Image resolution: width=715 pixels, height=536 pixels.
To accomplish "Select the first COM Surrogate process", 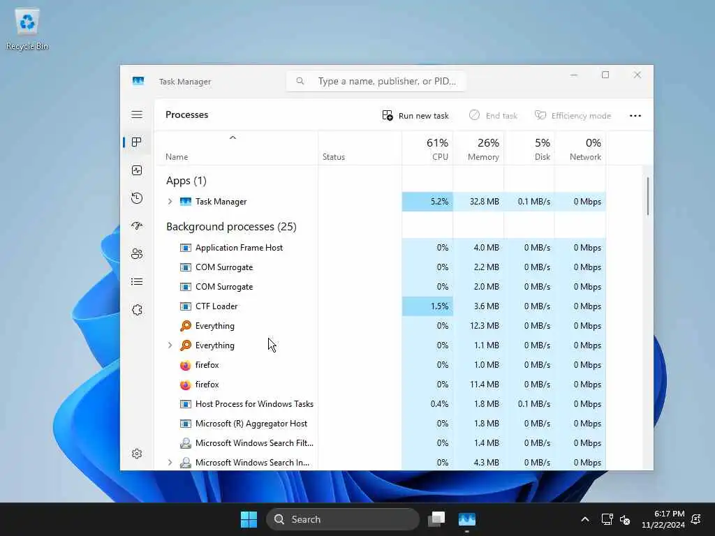I will (381, 267).
